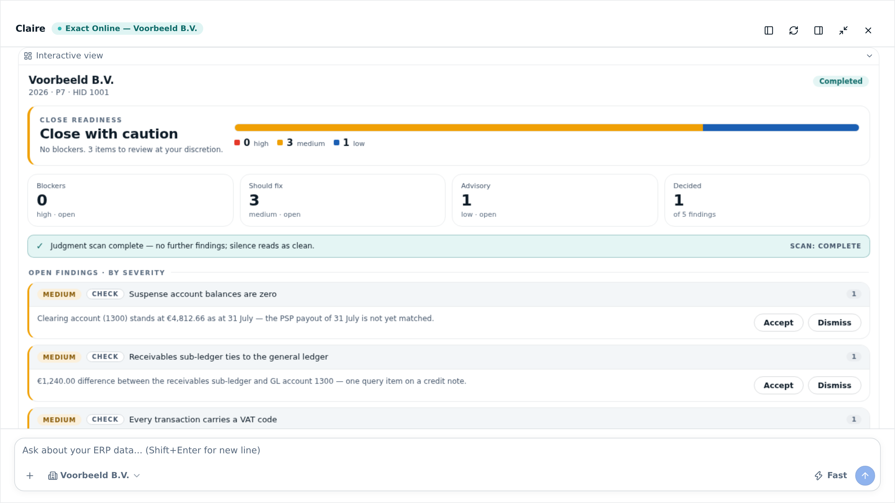Click the blue low segment of readiness bar
The image size is (895, 503).
pyautogui.click(x=781, y=128)
